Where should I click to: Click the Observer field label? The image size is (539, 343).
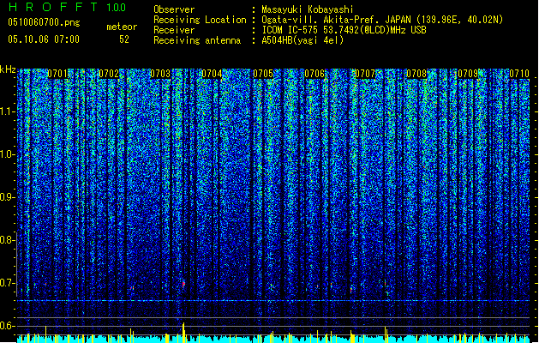174,9
